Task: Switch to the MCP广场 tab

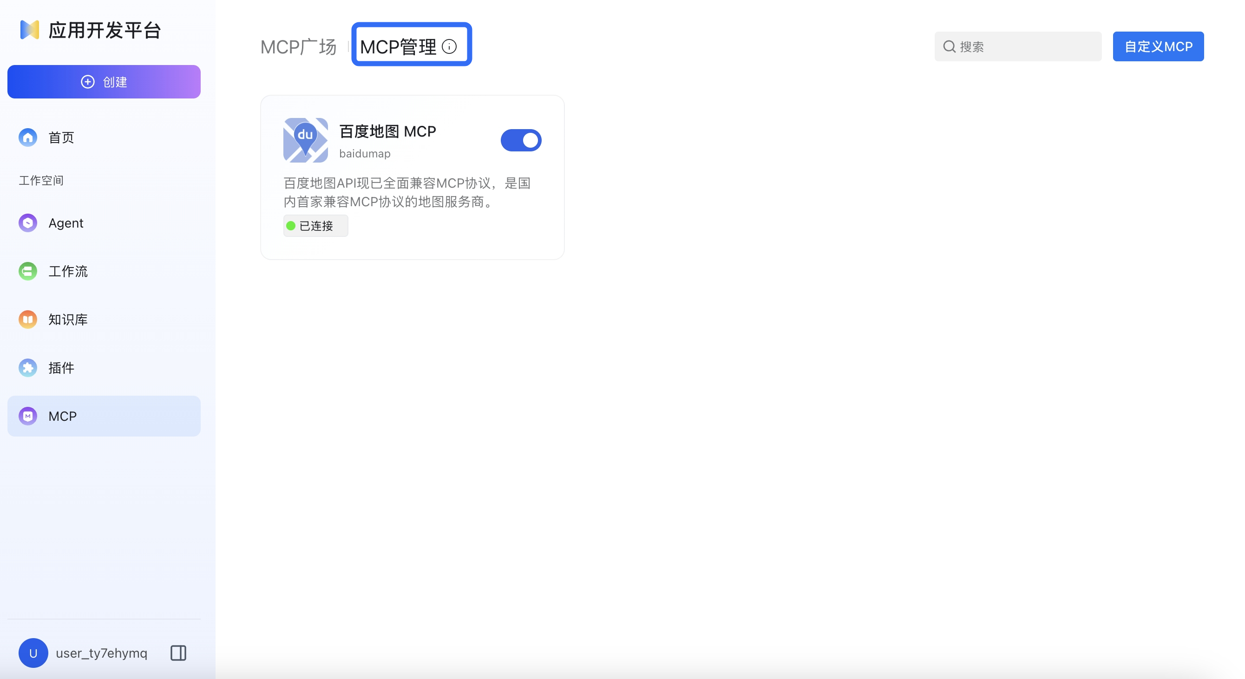Action: click(298, 46)
